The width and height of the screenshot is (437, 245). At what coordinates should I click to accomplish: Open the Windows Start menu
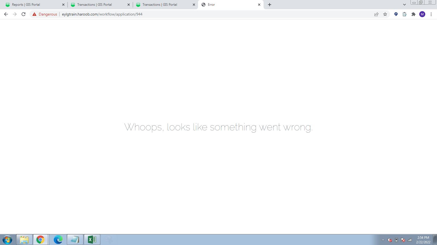[7, 240]
